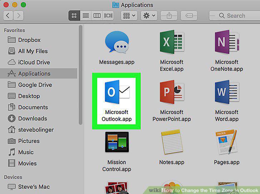Open the Messages.app icon
This screenshot has height=194, width=260.
[x=117, y=42]
